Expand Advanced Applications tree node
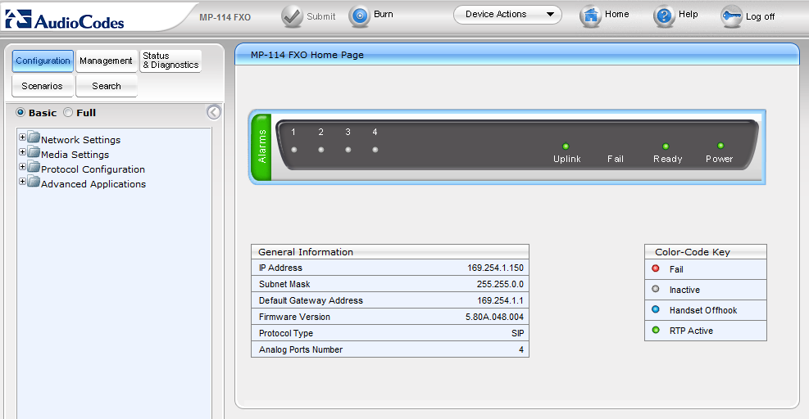The width and height of the screenshot is (809, 419). (22, 182)
